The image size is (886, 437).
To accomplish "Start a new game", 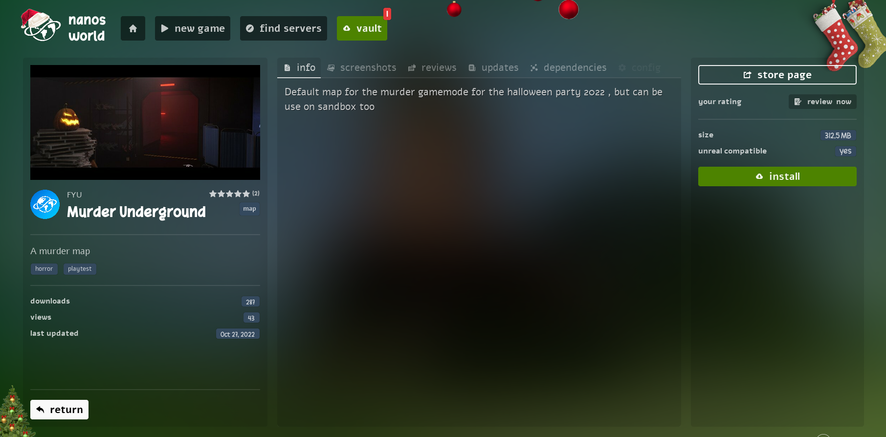I will point(193,28).
